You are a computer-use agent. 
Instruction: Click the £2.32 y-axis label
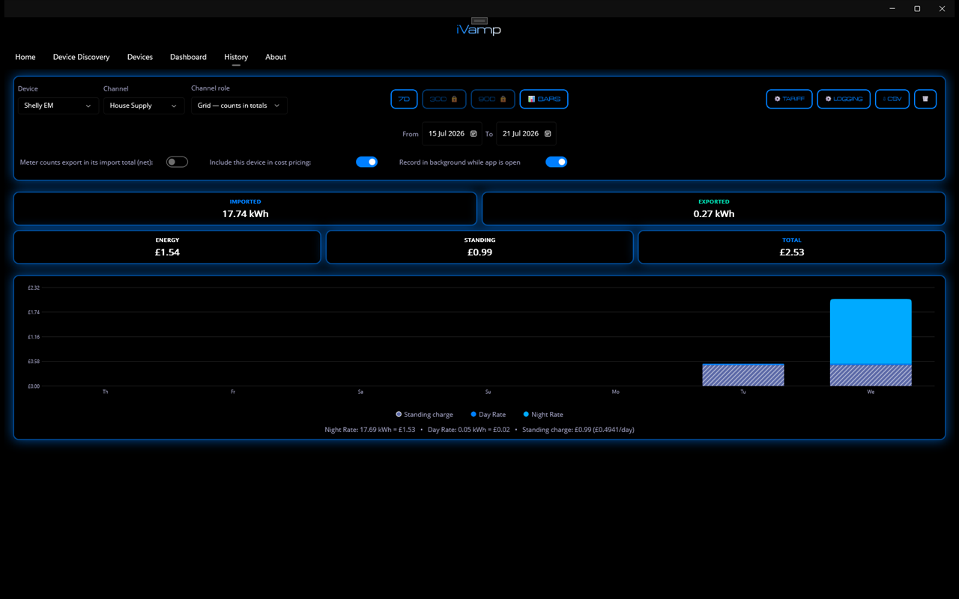(x=34, y=288)
